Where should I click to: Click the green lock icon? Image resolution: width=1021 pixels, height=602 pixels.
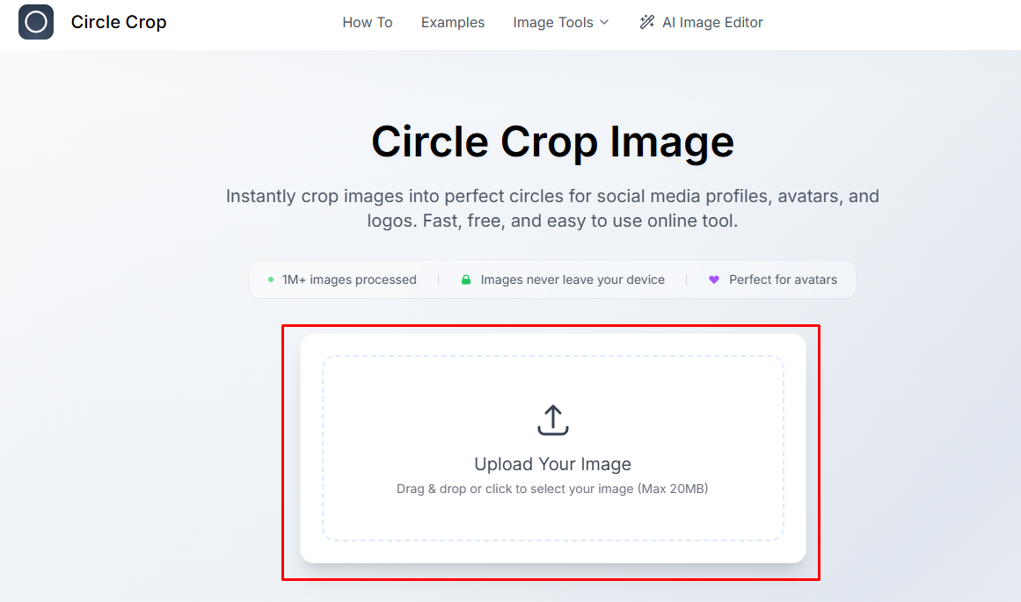pyautogui.click(x=467, y=279)
